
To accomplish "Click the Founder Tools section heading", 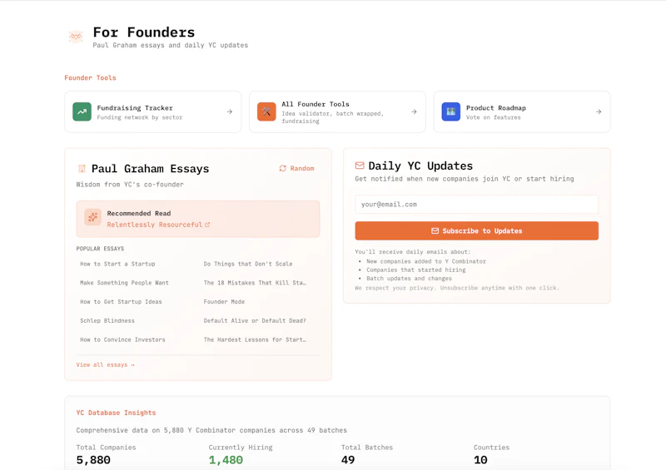I will pyautogui.click(x=90, y=77).
